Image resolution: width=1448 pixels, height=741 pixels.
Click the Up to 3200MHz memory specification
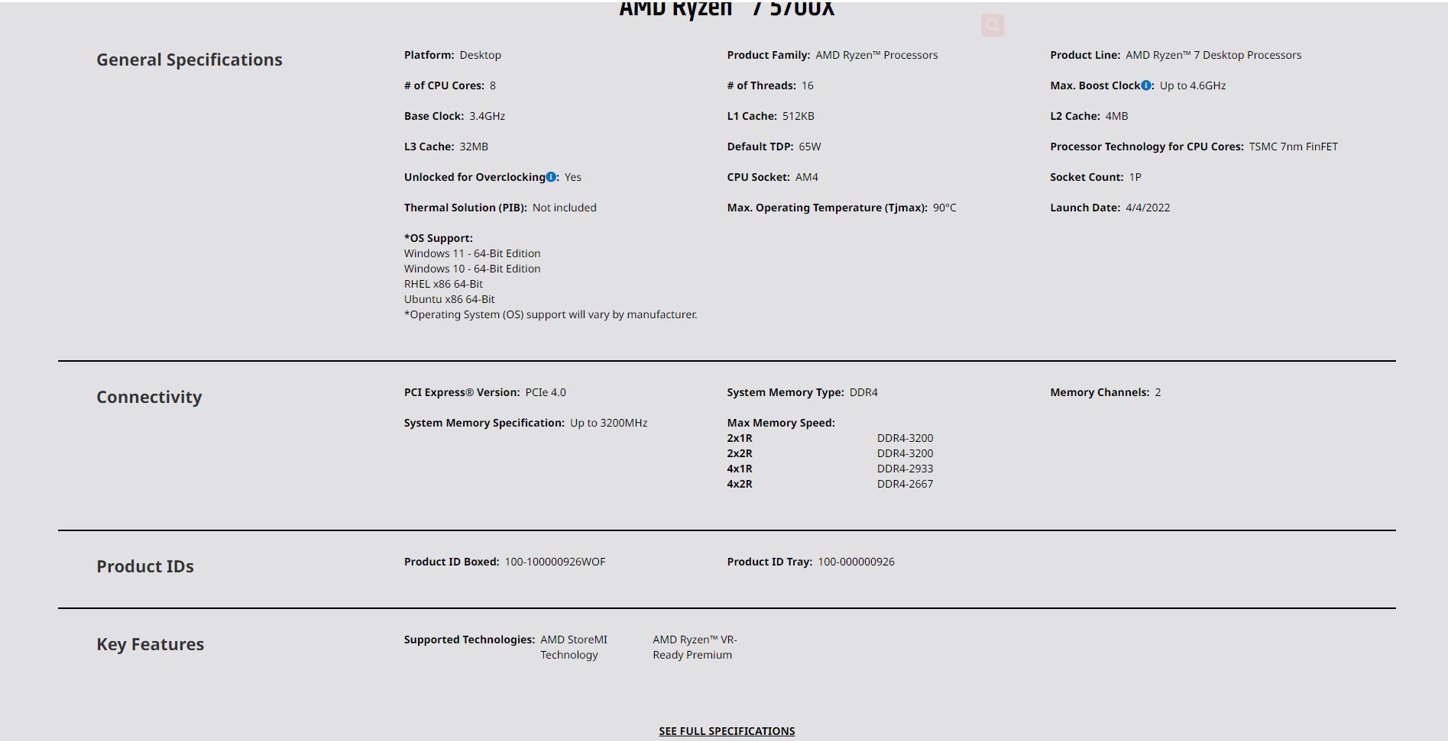point(608,423)
